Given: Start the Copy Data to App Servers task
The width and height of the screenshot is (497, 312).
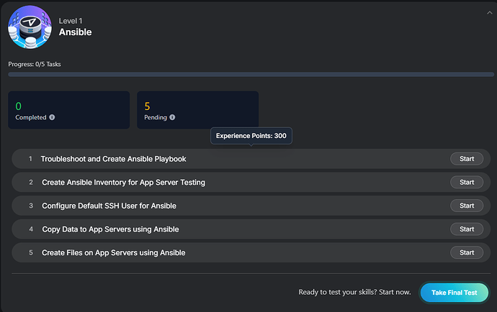Looking at the screenshot, I should [x=466, y=229].
